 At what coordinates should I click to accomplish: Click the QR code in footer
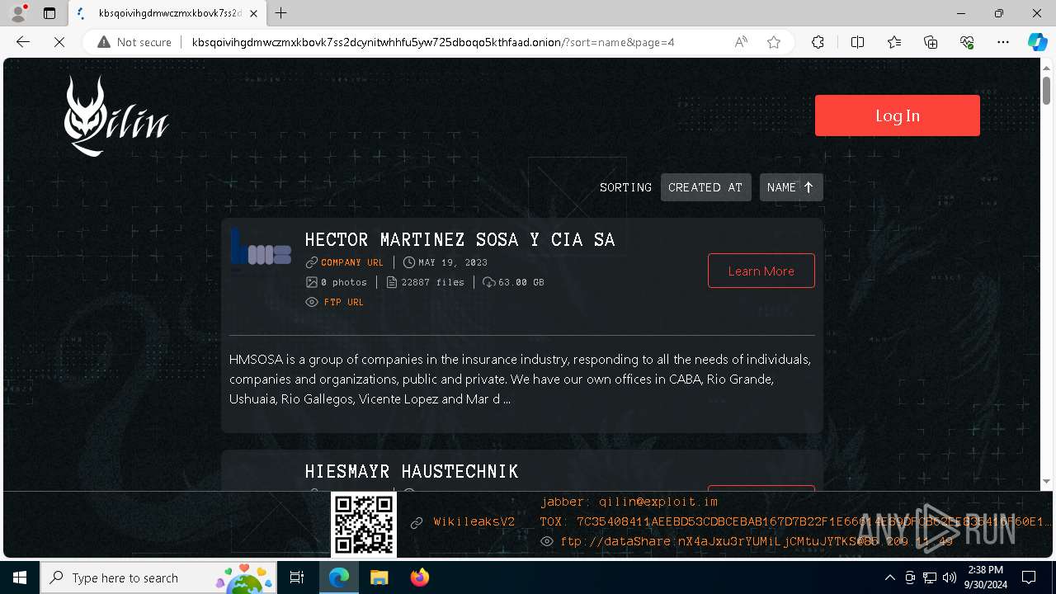click(364, 525)
